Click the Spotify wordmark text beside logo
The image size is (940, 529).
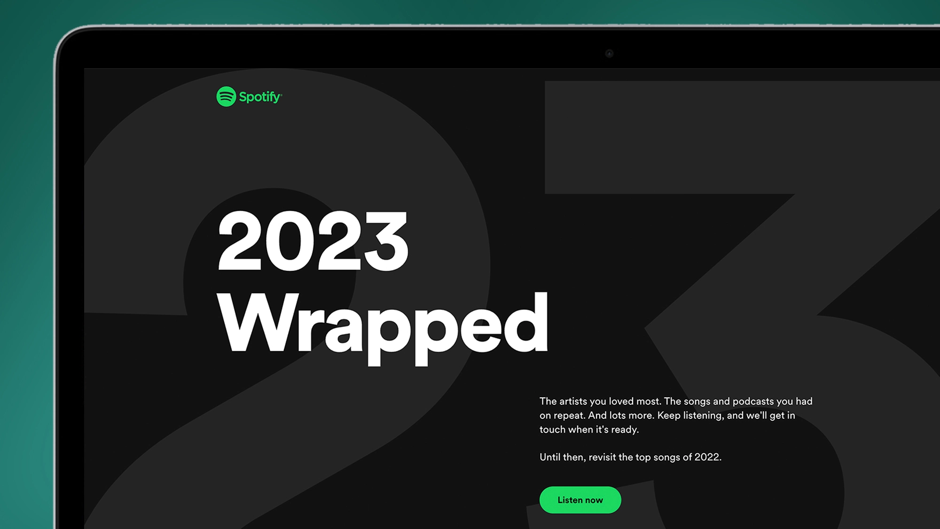click(259, 97)
